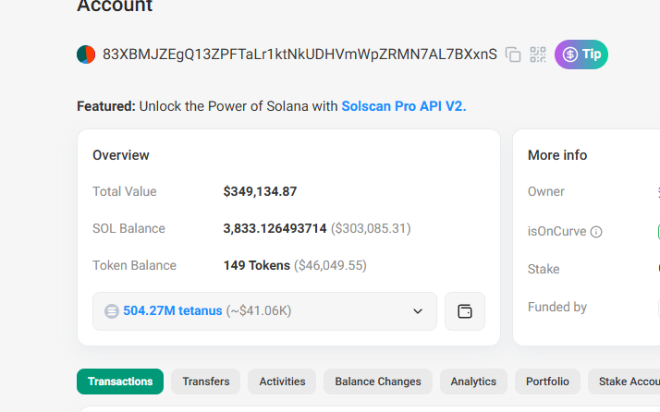Click the ($46,049.55) token value
This screenshot has width=660, height=412.
pyautogui.click(x=330, y=265)
